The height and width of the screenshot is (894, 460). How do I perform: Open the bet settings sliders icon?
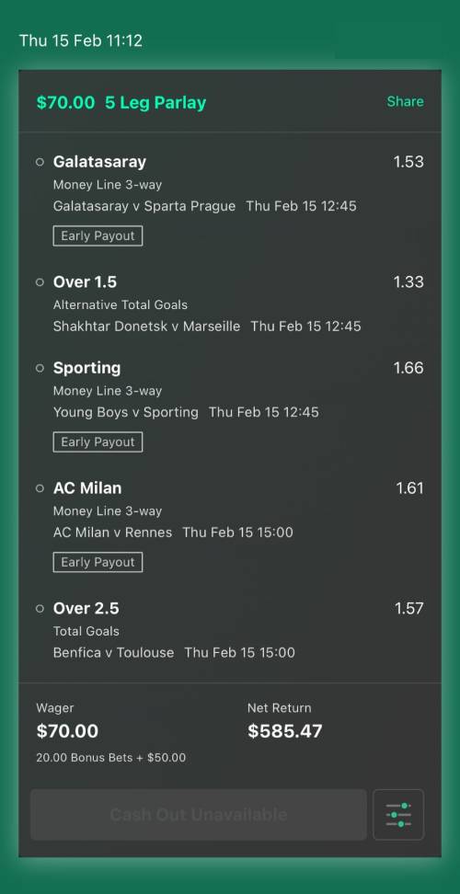(x=397, y=814)
